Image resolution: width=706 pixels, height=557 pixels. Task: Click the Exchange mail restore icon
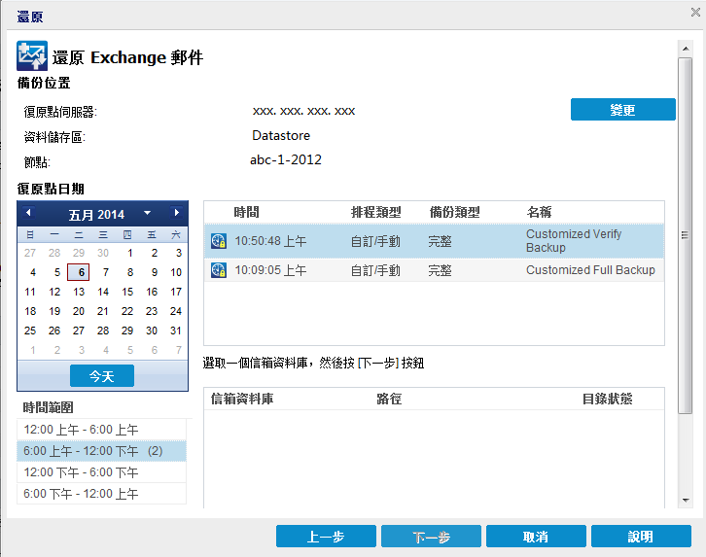(32, 56)
